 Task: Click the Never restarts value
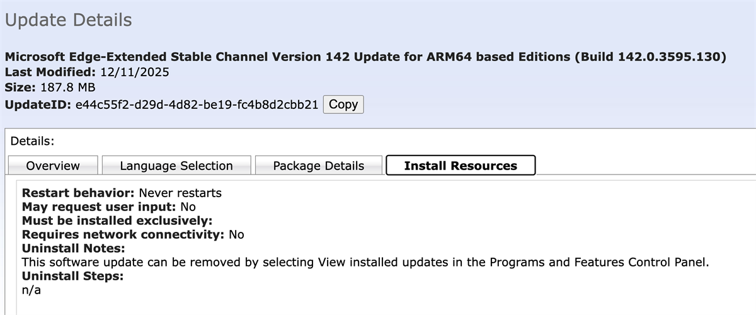click(180, 192)
